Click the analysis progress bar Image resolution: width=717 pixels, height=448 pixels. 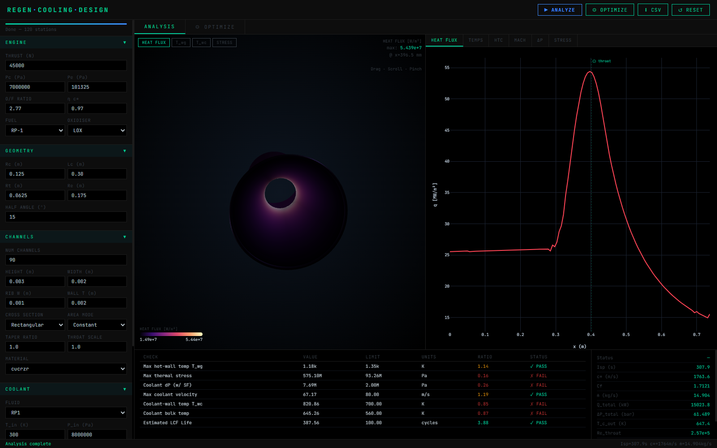66,24
